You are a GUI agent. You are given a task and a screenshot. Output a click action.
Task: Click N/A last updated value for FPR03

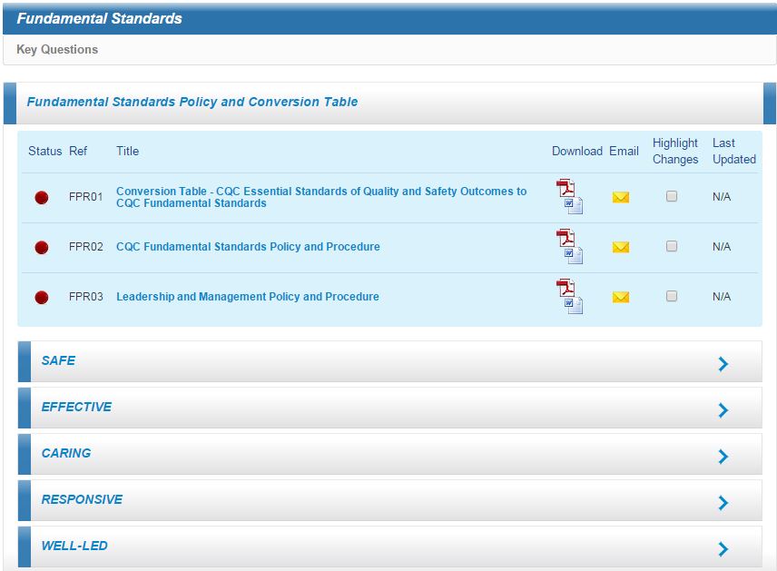click(722, 297)
